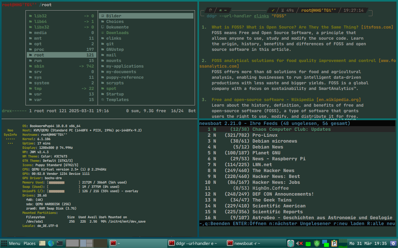Open the Menu grid icon in taskbar
This screenshot has width=398, height=248.
click(x=4, y=243)
